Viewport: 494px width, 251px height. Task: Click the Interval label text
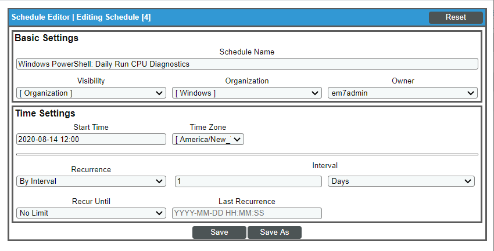tap(325, 166)
